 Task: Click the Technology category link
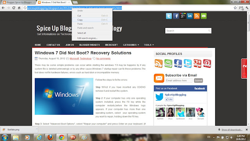click(86, 58)
